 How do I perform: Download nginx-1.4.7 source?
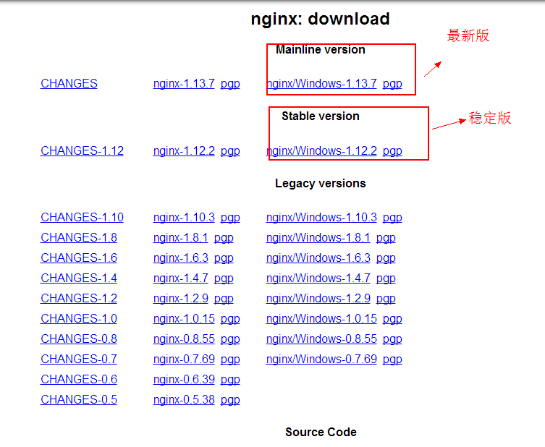point(181,278)
